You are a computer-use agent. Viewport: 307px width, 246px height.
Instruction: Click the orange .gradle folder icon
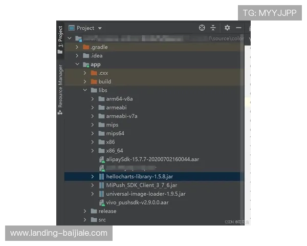coord(86,47)
